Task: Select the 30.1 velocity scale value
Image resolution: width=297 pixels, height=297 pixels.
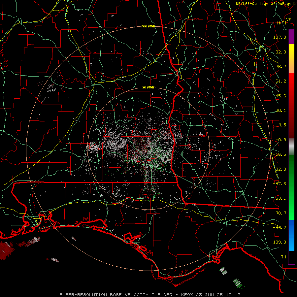Action: click(x=281, y=111)
